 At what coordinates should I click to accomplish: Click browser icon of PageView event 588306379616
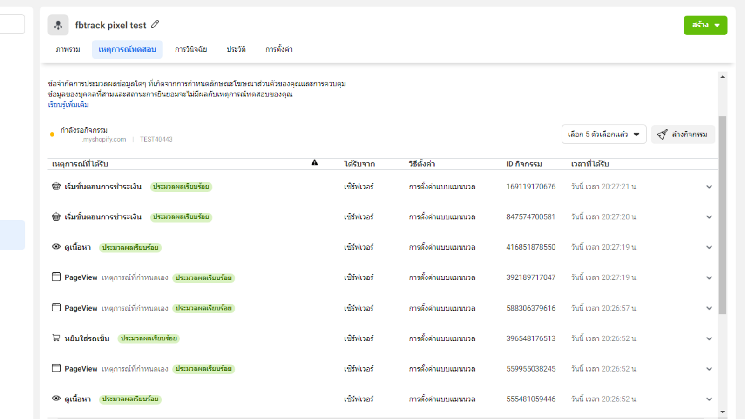click(x=56, y=308)
